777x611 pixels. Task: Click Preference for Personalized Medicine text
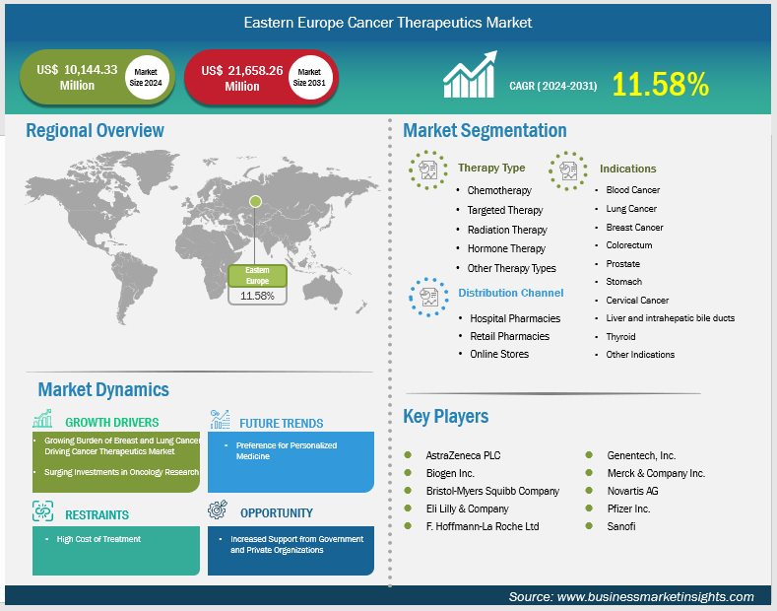[x=287, y=450]
